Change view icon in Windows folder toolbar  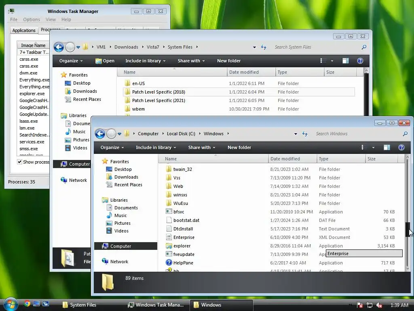click(x=364, y=147)
